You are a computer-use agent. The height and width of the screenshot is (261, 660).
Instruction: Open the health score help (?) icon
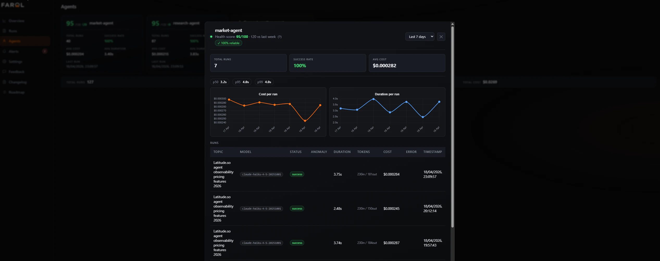click(279, 37)
